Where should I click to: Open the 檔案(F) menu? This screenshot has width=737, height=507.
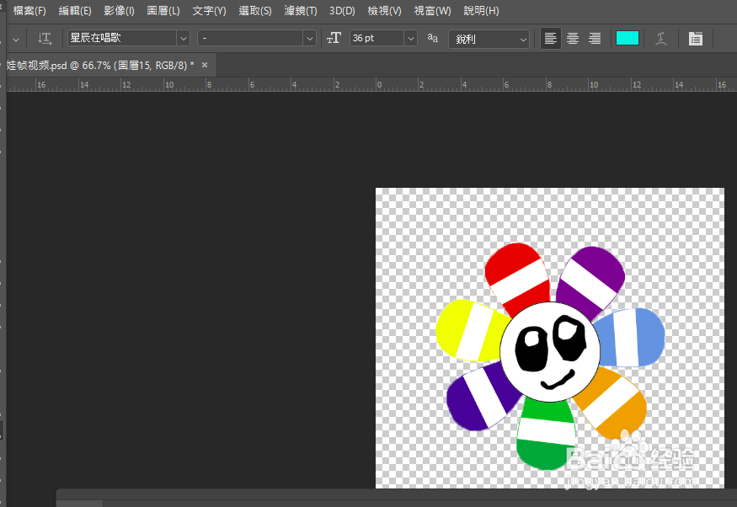(29, 11)
